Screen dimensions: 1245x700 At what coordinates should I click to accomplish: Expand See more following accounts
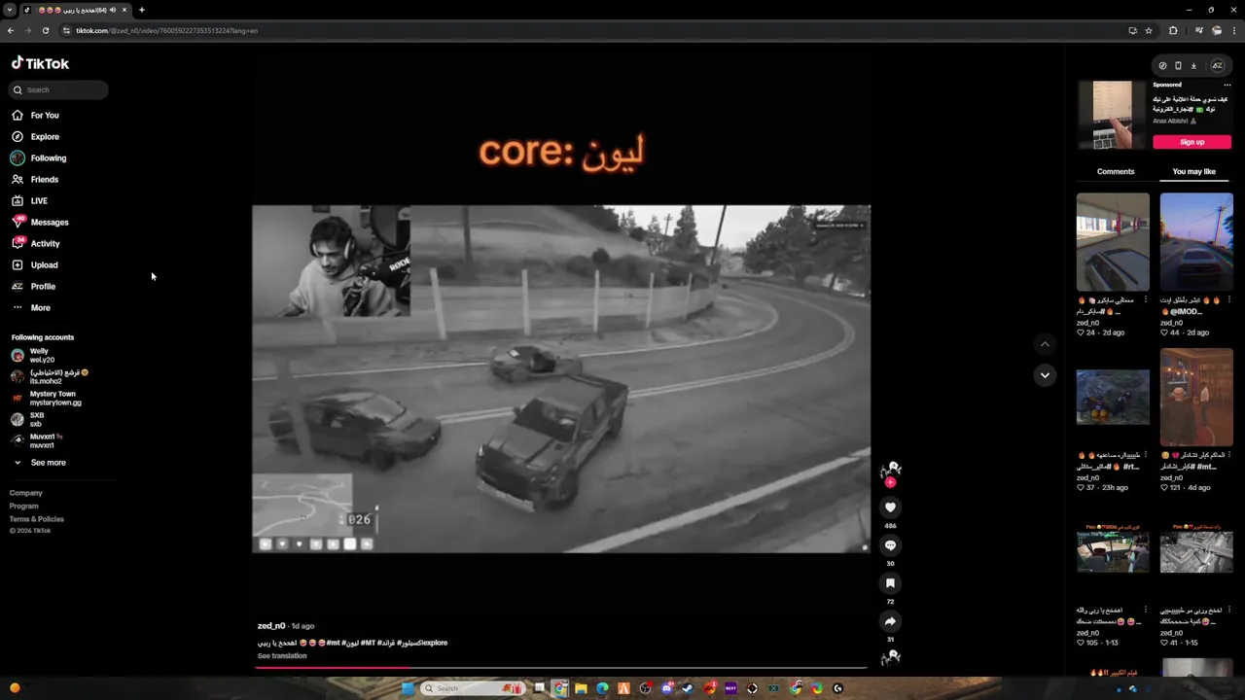click(39, 463)
